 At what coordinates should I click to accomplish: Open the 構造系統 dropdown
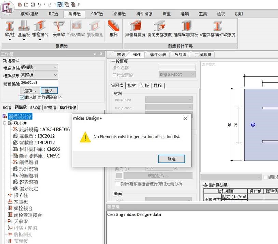[x=39, y=67]
